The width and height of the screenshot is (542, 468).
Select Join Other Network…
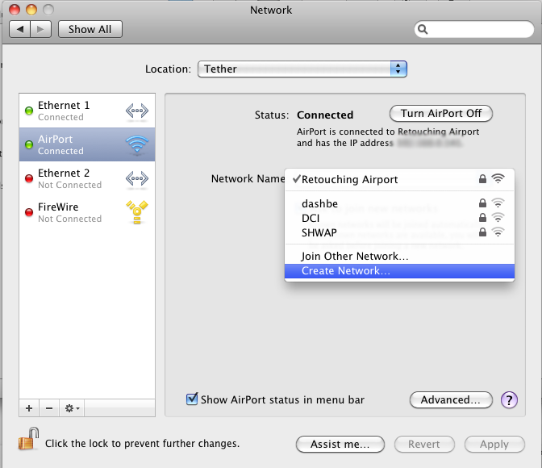[x=399, y=256]
